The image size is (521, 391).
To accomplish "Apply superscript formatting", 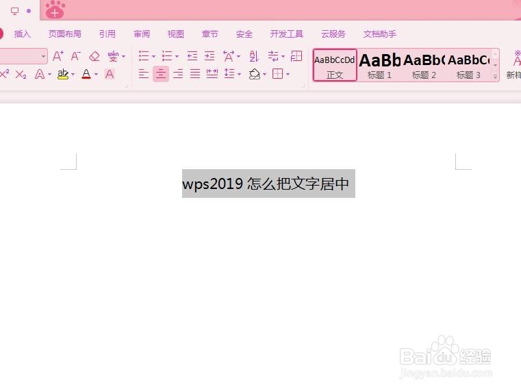I will [5, 74].
